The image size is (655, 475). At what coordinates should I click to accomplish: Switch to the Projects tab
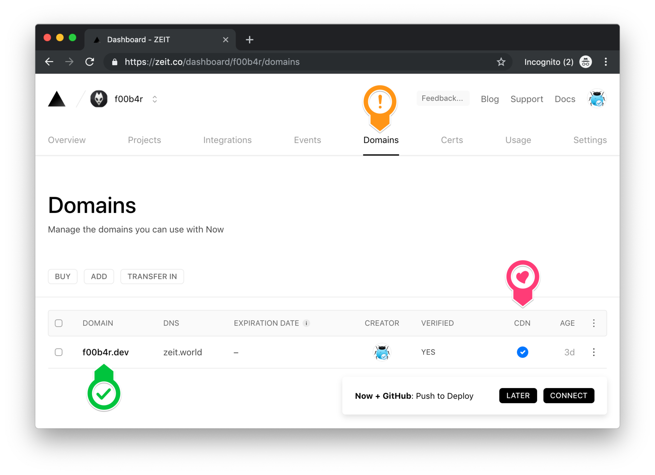click(x=144, y=140)
